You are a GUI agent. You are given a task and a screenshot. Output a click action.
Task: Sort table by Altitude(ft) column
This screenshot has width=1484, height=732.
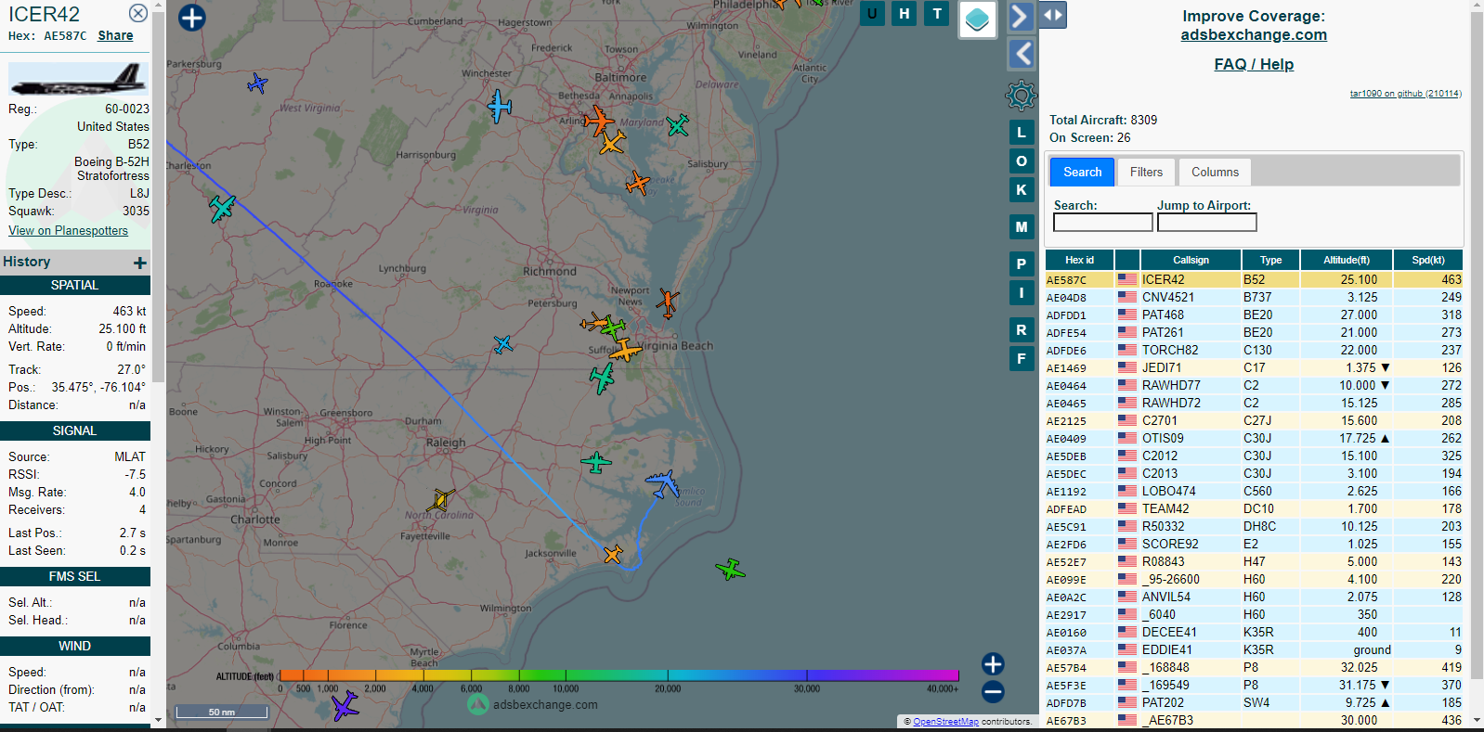click(1347, 260)
